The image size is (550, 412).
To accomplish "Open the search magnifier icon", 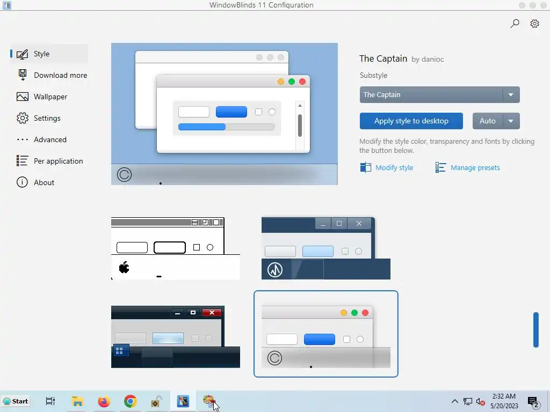I will 515,24.
